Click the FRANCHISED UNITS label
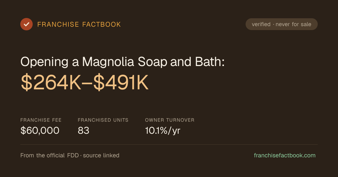Screen dimensions: 338x177 point(103,120)
